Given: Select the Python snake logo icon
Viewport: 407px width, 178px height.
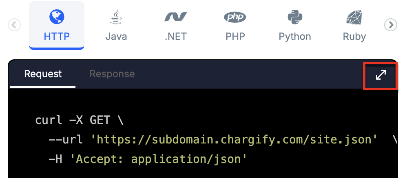Looking at the screenshot, I should pyautogui.click(x=295, y=17).
